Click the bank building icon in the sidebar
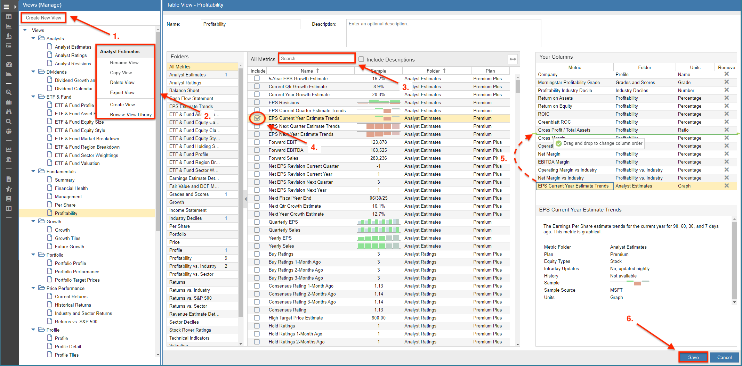This screenshot has width=742, height=366. pyautogui.click(x=9, y=159)
